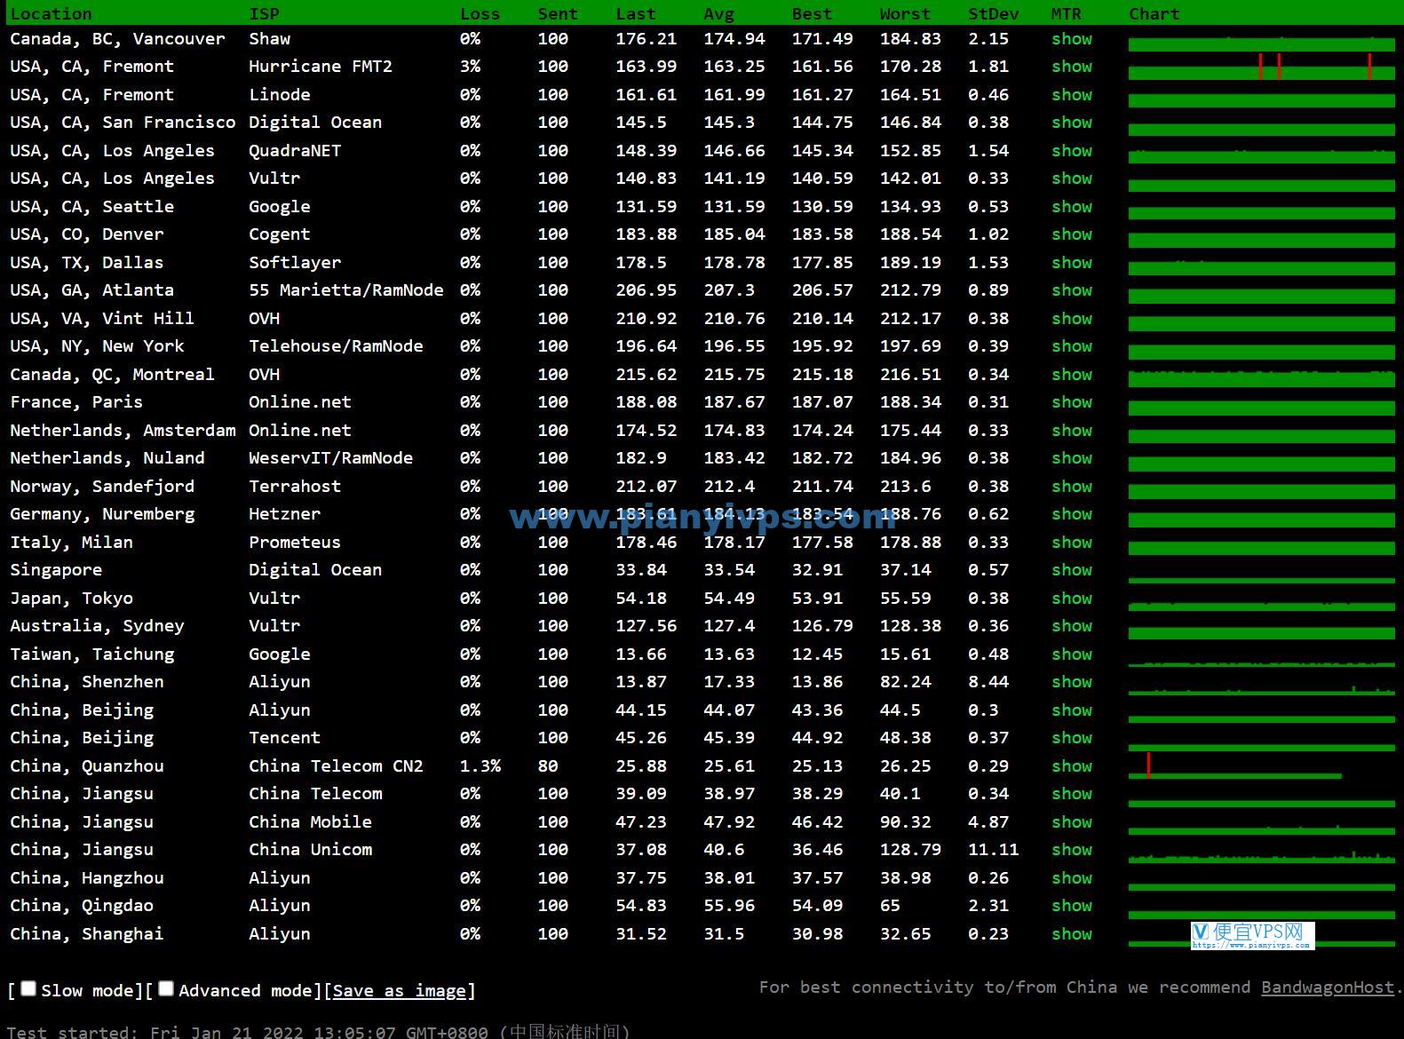
Task: Click the Location column header
Action: pyautogui.click(x=51, y=13)
